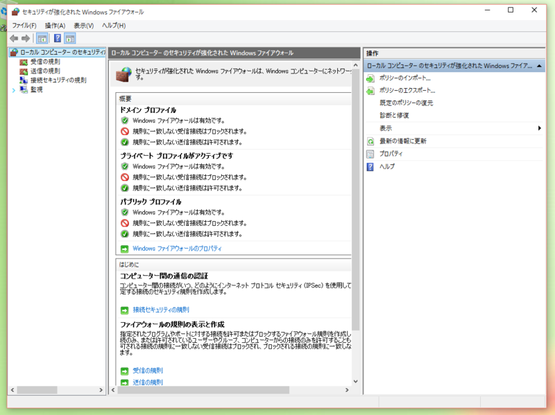Collapse the action pane section header arrow
555x415 pixels.
(539, 66)
